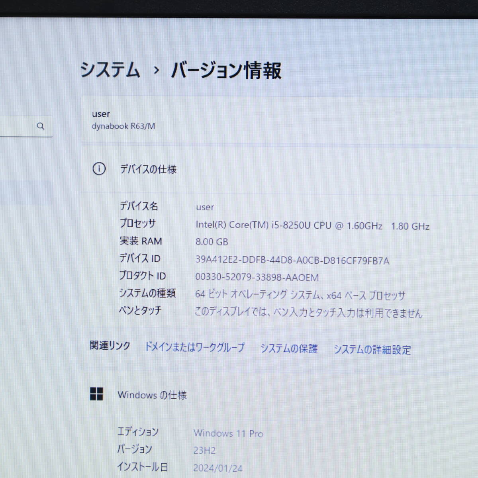Select install date 2024/01/24
The height and width of the screenshot is (478, 478).
[x=218, y=468]
